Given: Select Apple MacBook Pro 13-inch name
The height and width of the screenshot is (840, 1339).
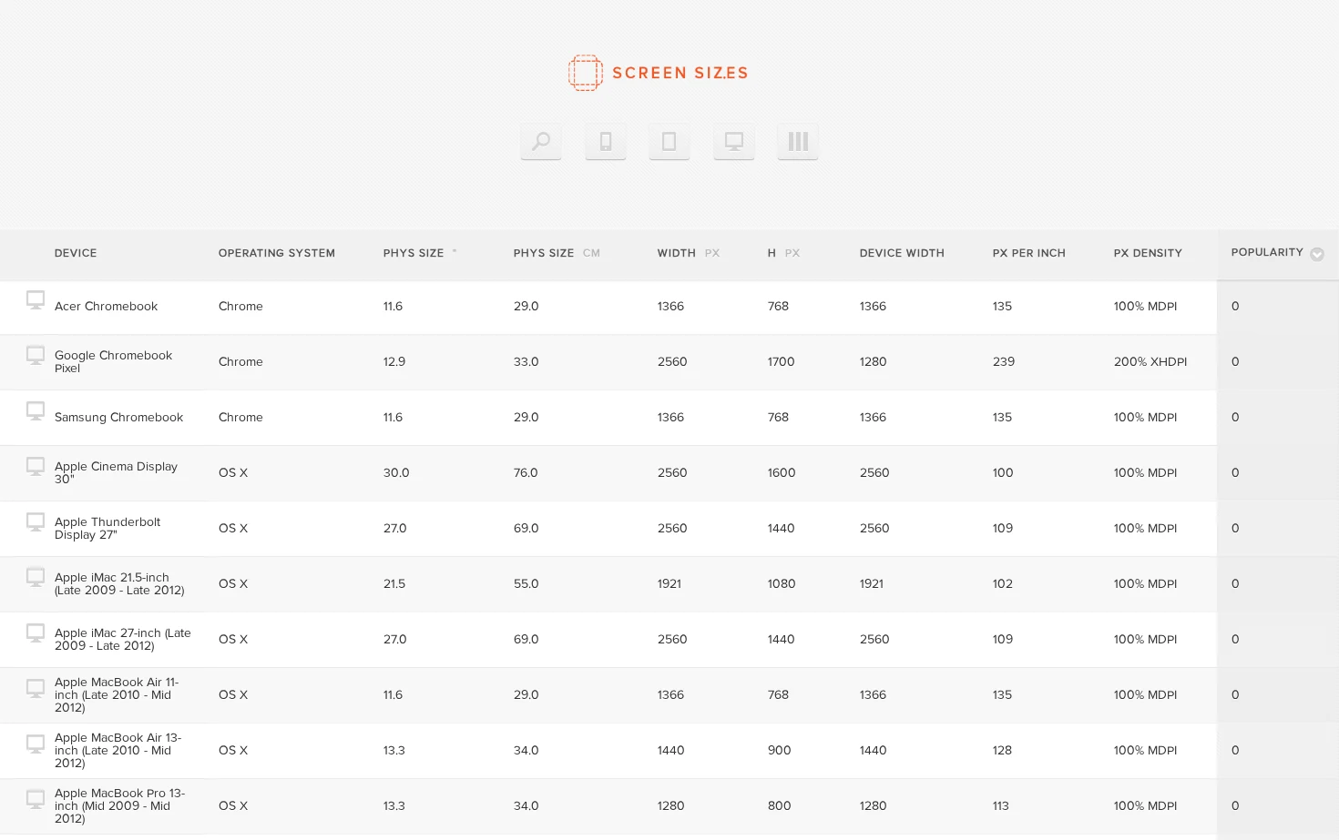Looking at the screenshot, I should coord(119,805).
